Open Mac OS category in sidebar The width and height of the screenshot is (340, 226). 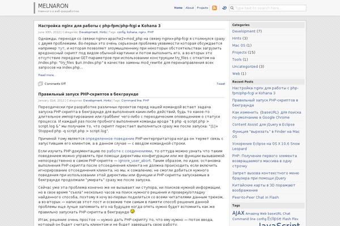tap(239, 45)
